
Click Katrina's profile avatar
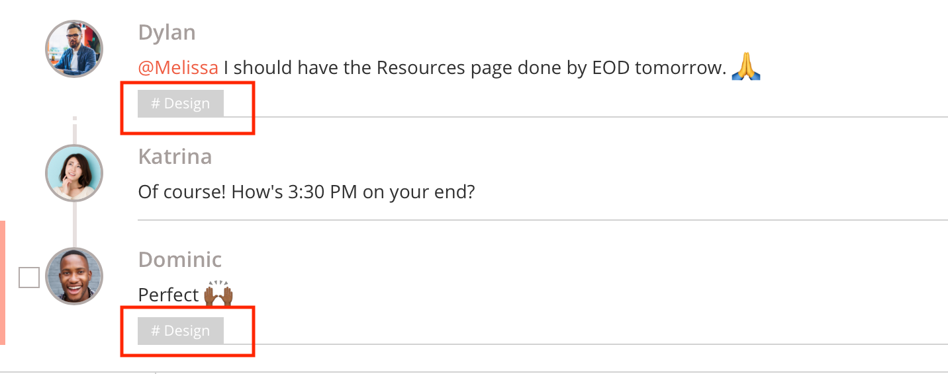point(74,173)
